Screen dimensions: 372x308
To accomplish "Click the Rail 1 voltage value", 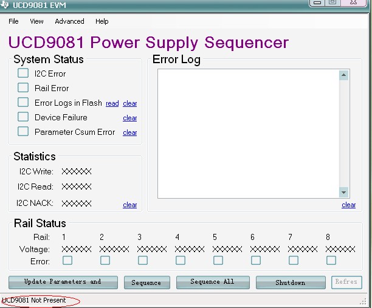I will (77, 249).
